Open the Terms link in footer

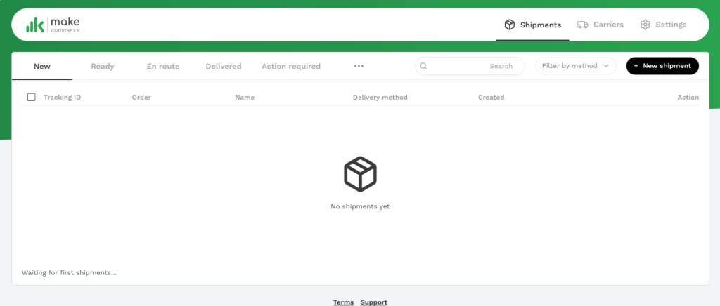coord(343,302)
